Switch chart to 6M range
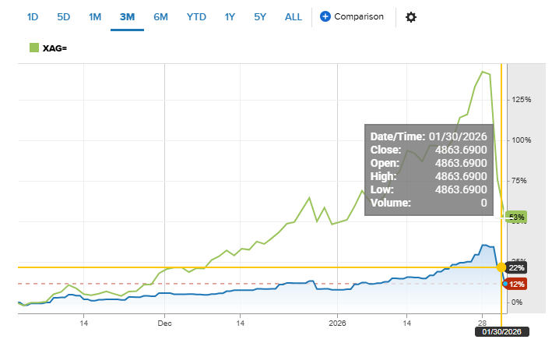The height and width of the screenshot is (343, 559). tap(160, 16)
